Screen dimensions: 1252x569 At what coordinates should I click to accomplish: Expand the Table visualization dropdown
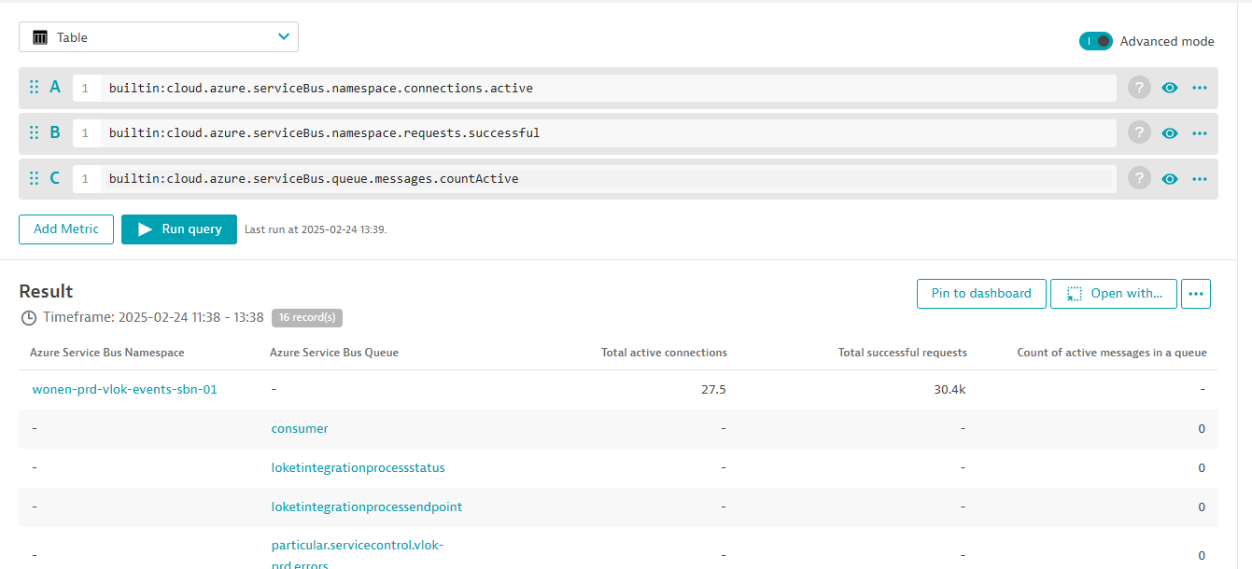click(x=159, y=37)
